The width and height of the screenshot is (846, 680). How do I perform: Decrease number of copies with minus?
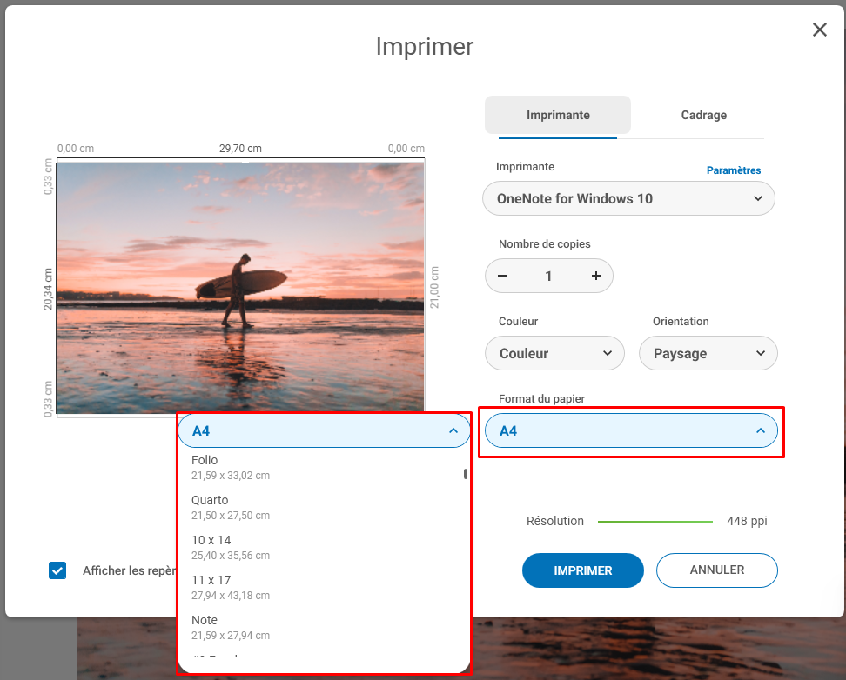click(502, 276)
